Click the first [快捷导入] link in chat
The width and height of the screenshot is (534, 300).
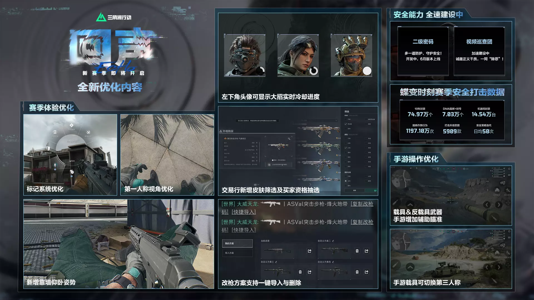(244, 212)
